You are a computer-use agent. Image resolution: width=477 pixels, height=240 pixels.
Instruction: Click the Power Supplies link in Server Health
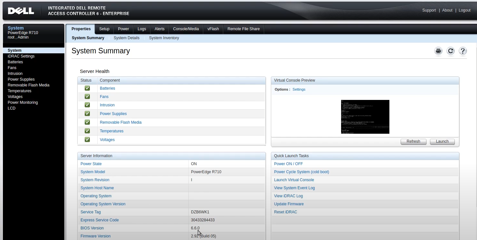113,114
